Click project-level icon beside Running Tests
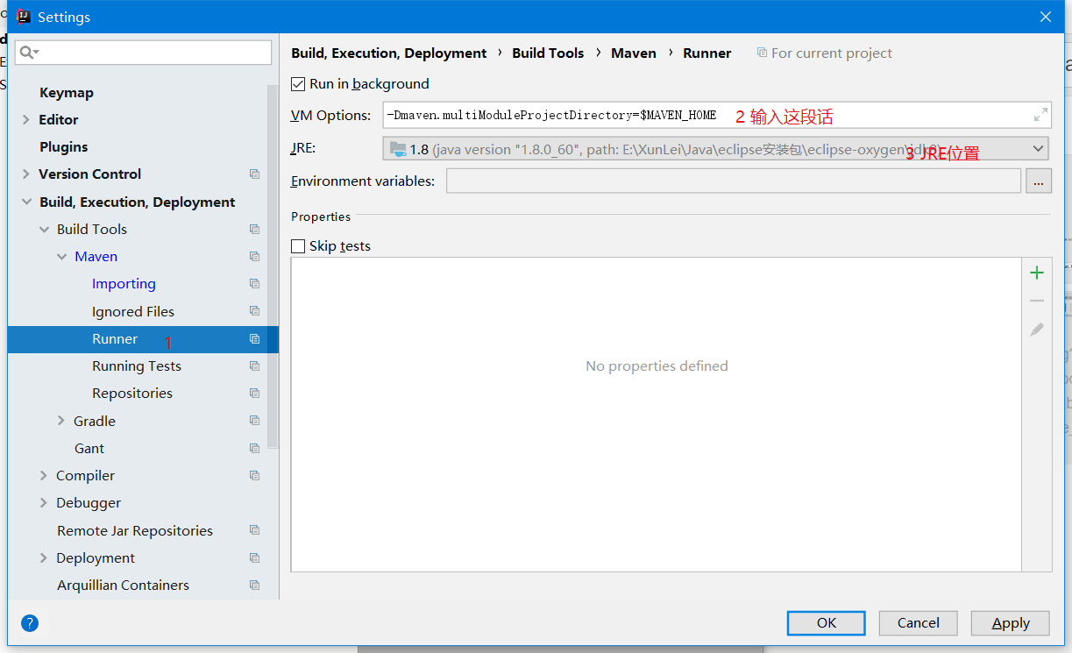Viewport: 1072px width, 653px height. (x=254, y=366)
